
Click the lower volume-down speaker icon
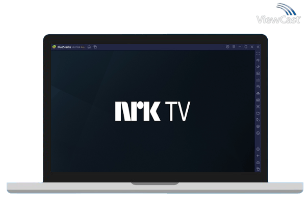[x=258, y=67]
